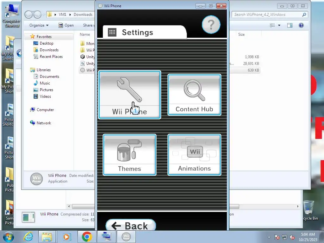324x243 pixels.
Task: Click the question mark help button
Action: (211, 24)
